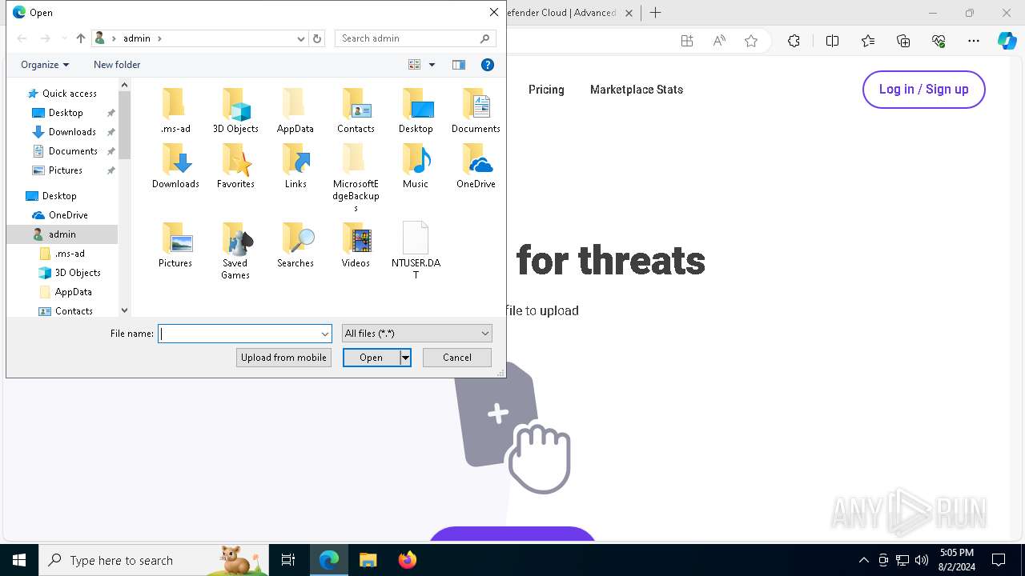
Task: Select OneDrive in navigation tree
Action: click(68, 215)
